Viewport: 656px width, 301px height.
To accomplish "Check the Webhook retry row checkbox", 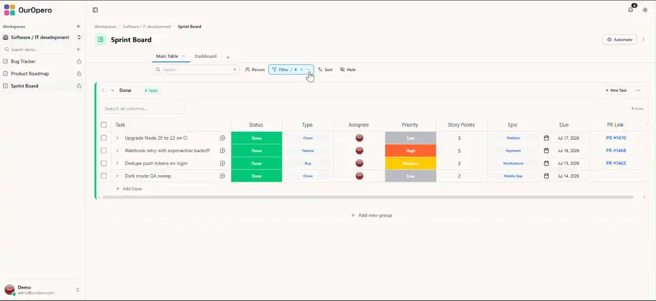I will point(104,150).
